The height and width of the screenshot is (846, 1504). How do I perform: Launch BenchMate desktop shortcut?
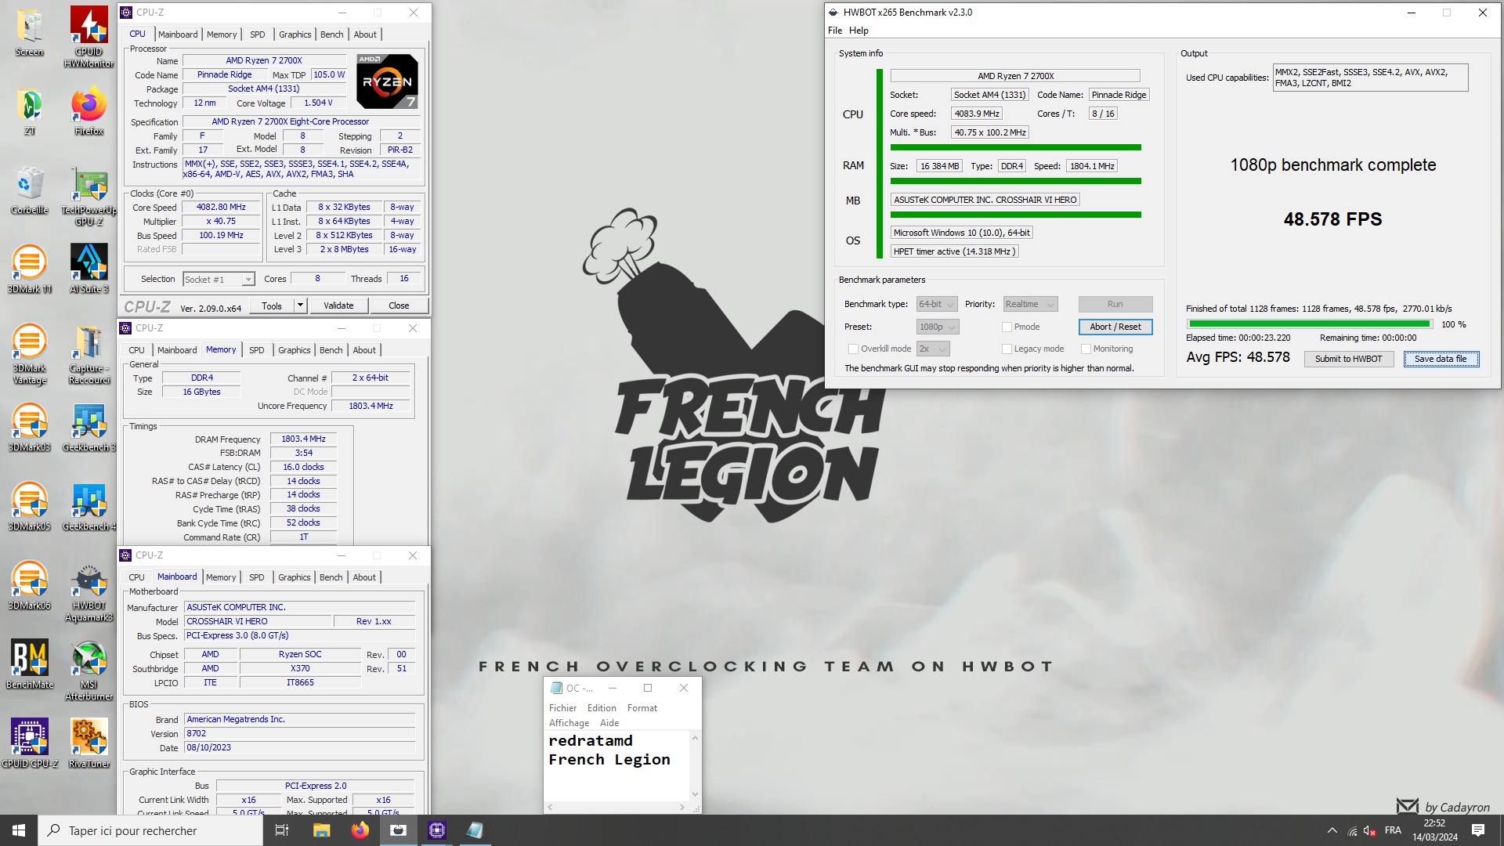[x=30, y=665]
